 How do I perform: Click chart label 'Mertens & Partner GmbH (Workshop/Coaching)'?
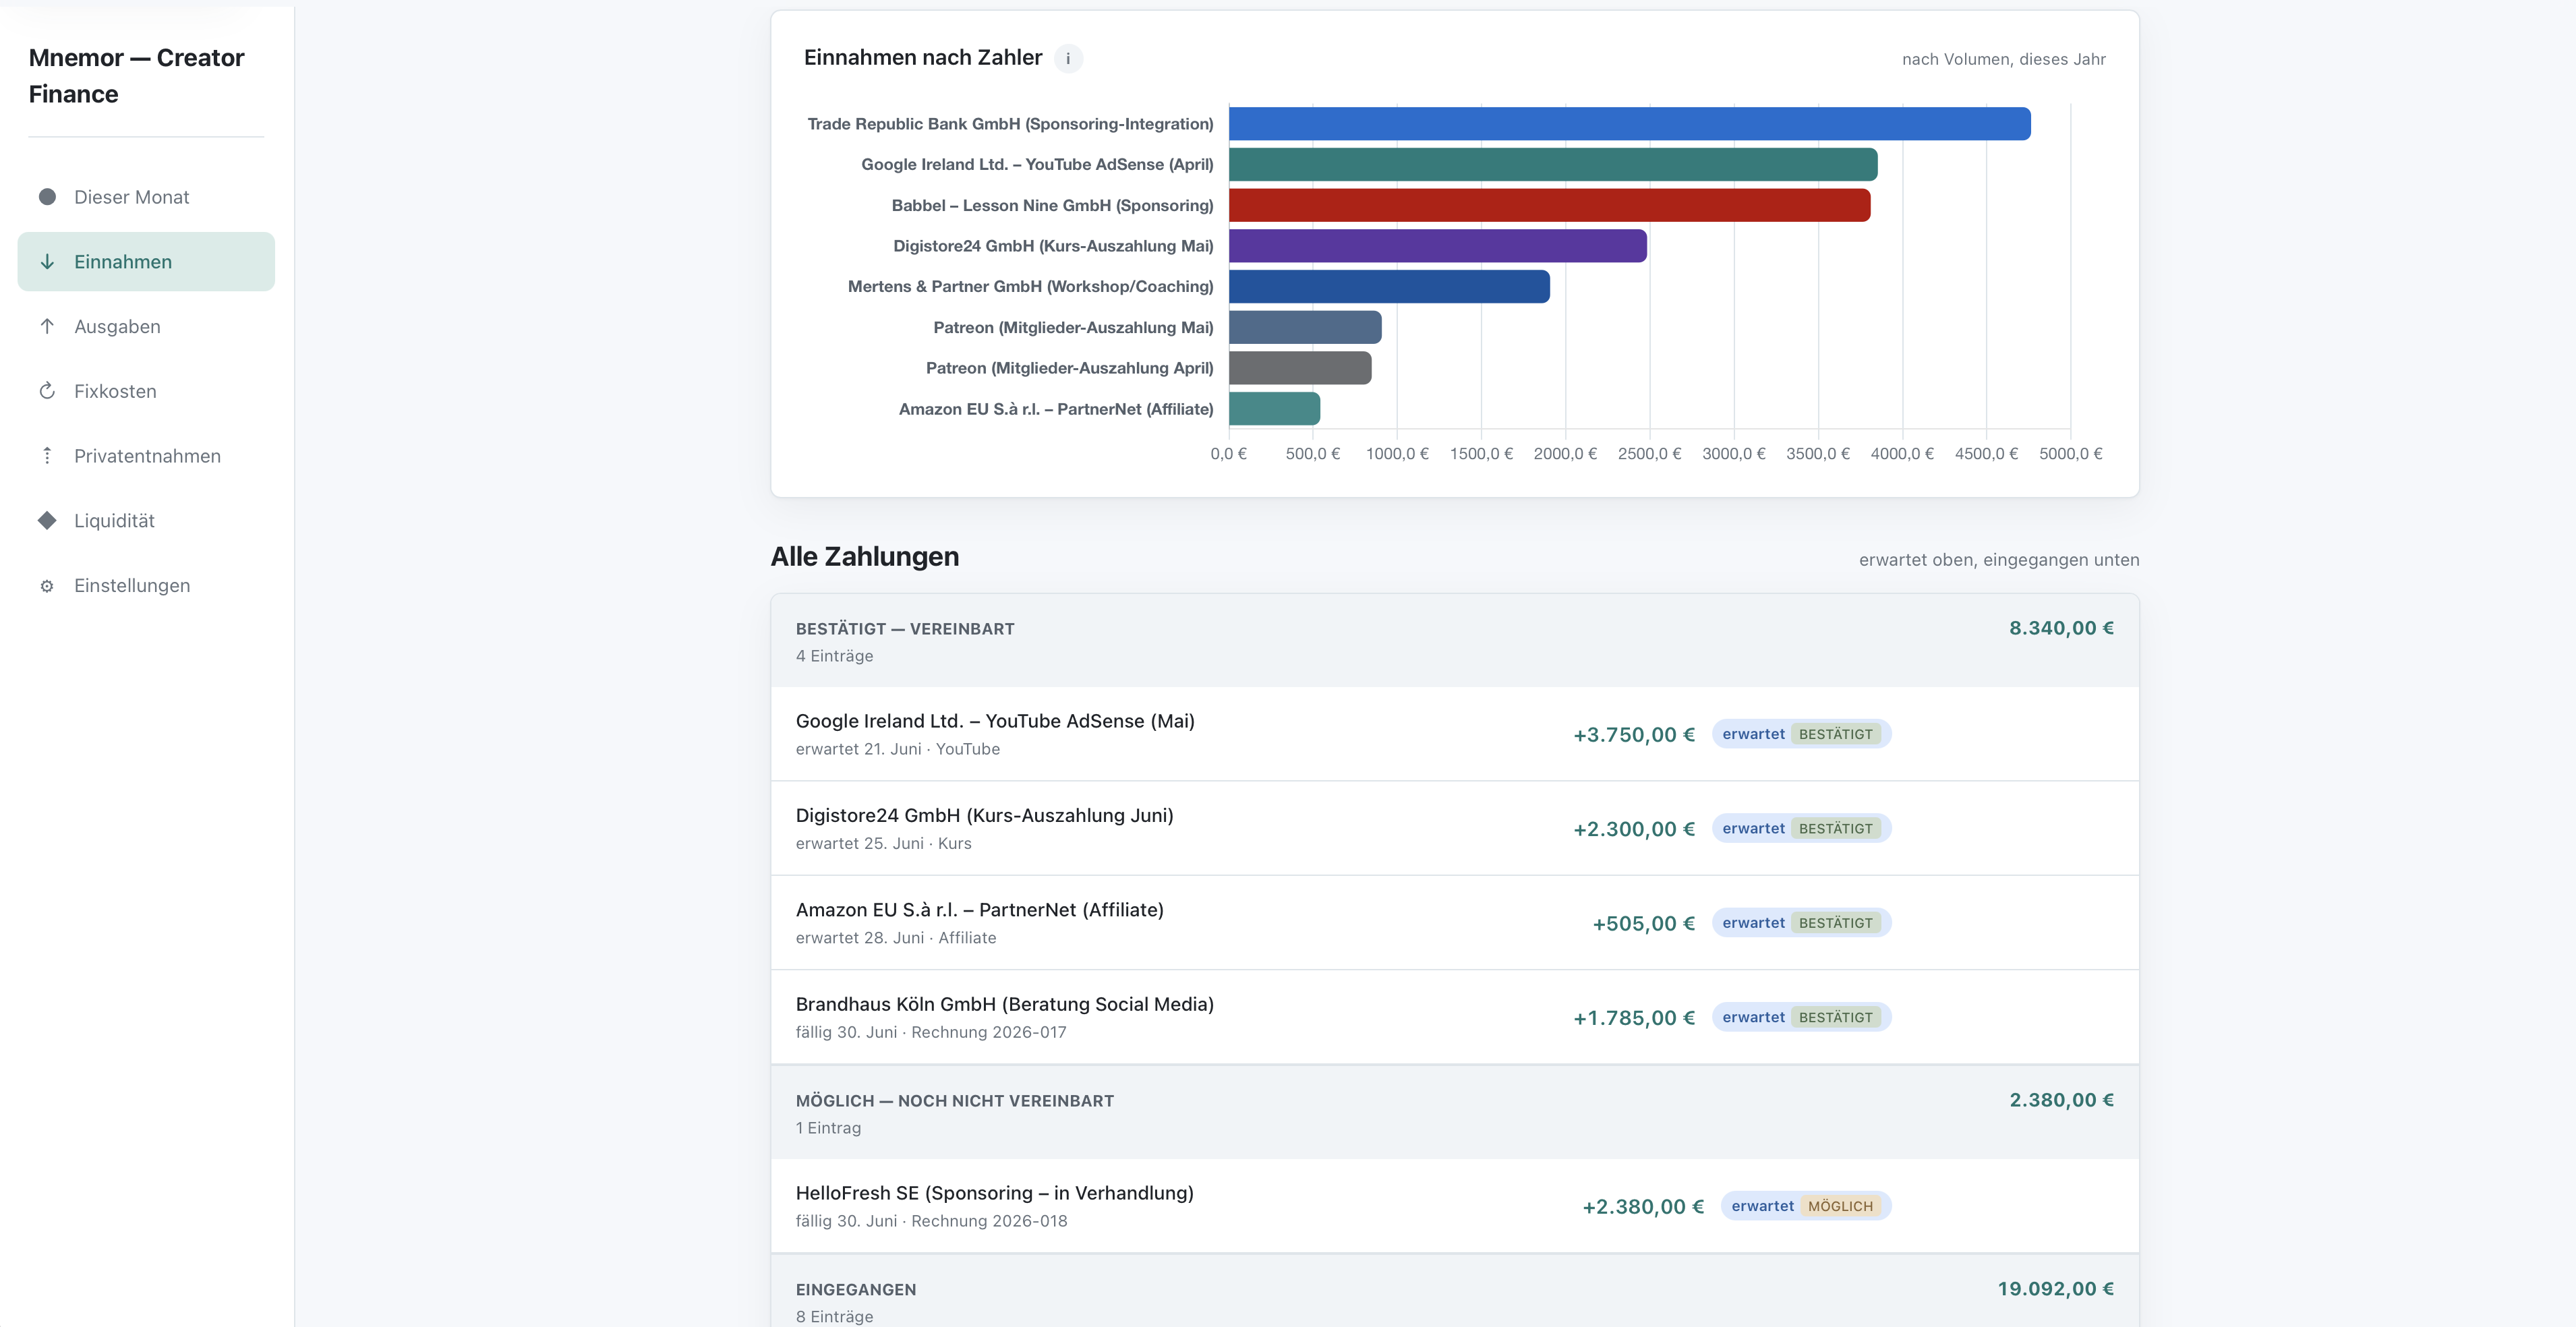click(1030, 286)
